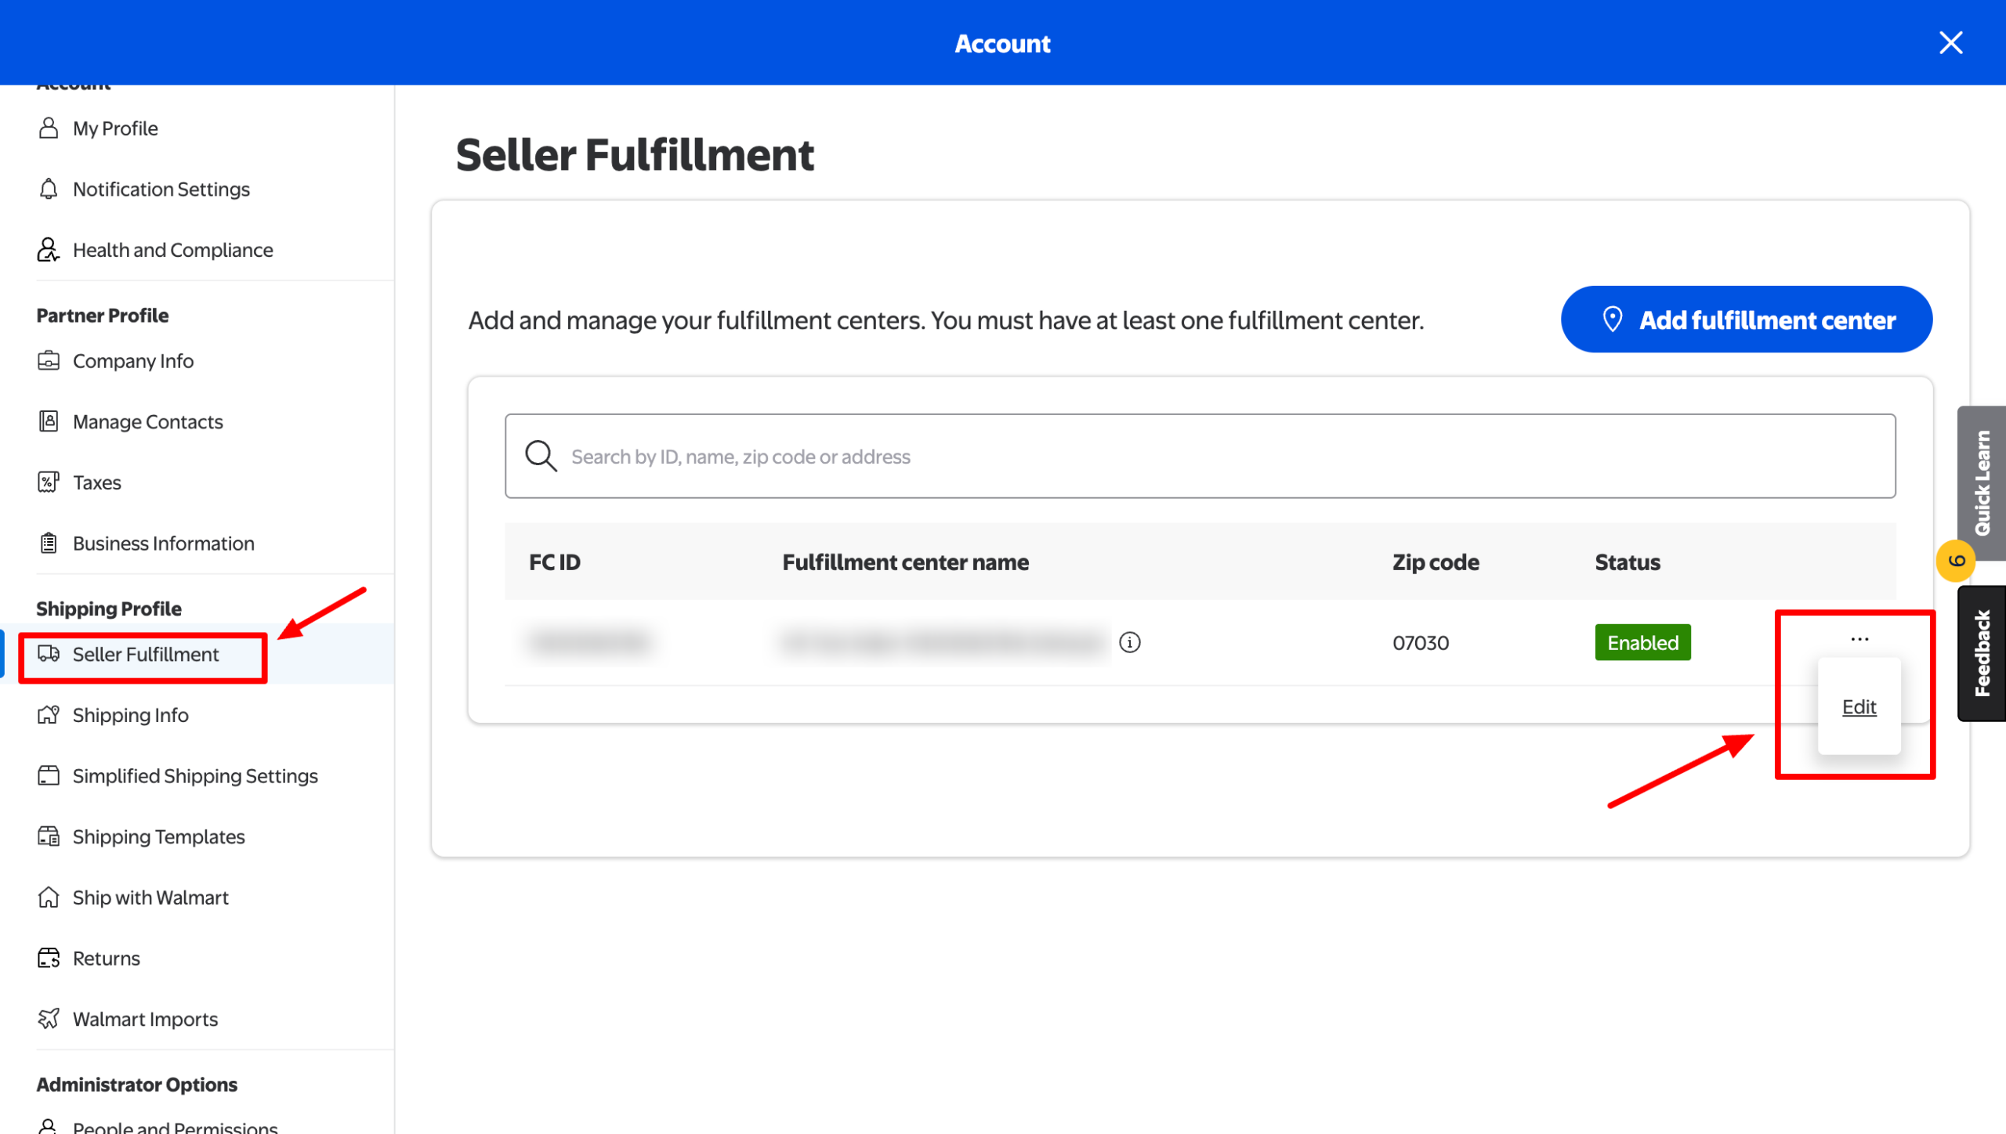Click the My Profile person icon
Image resolution: width=2006 pixels, height=1134 pixels.
[x=49, y=128]
